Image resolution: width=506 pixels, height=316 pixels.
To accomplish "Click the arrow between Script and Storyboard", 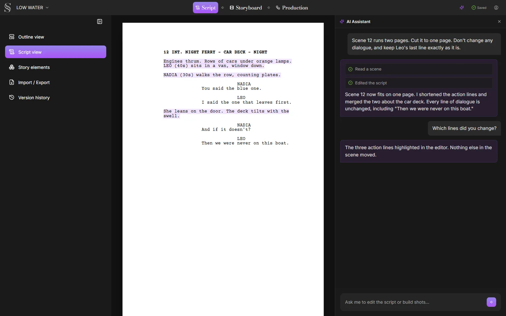I will pos(223,8).
